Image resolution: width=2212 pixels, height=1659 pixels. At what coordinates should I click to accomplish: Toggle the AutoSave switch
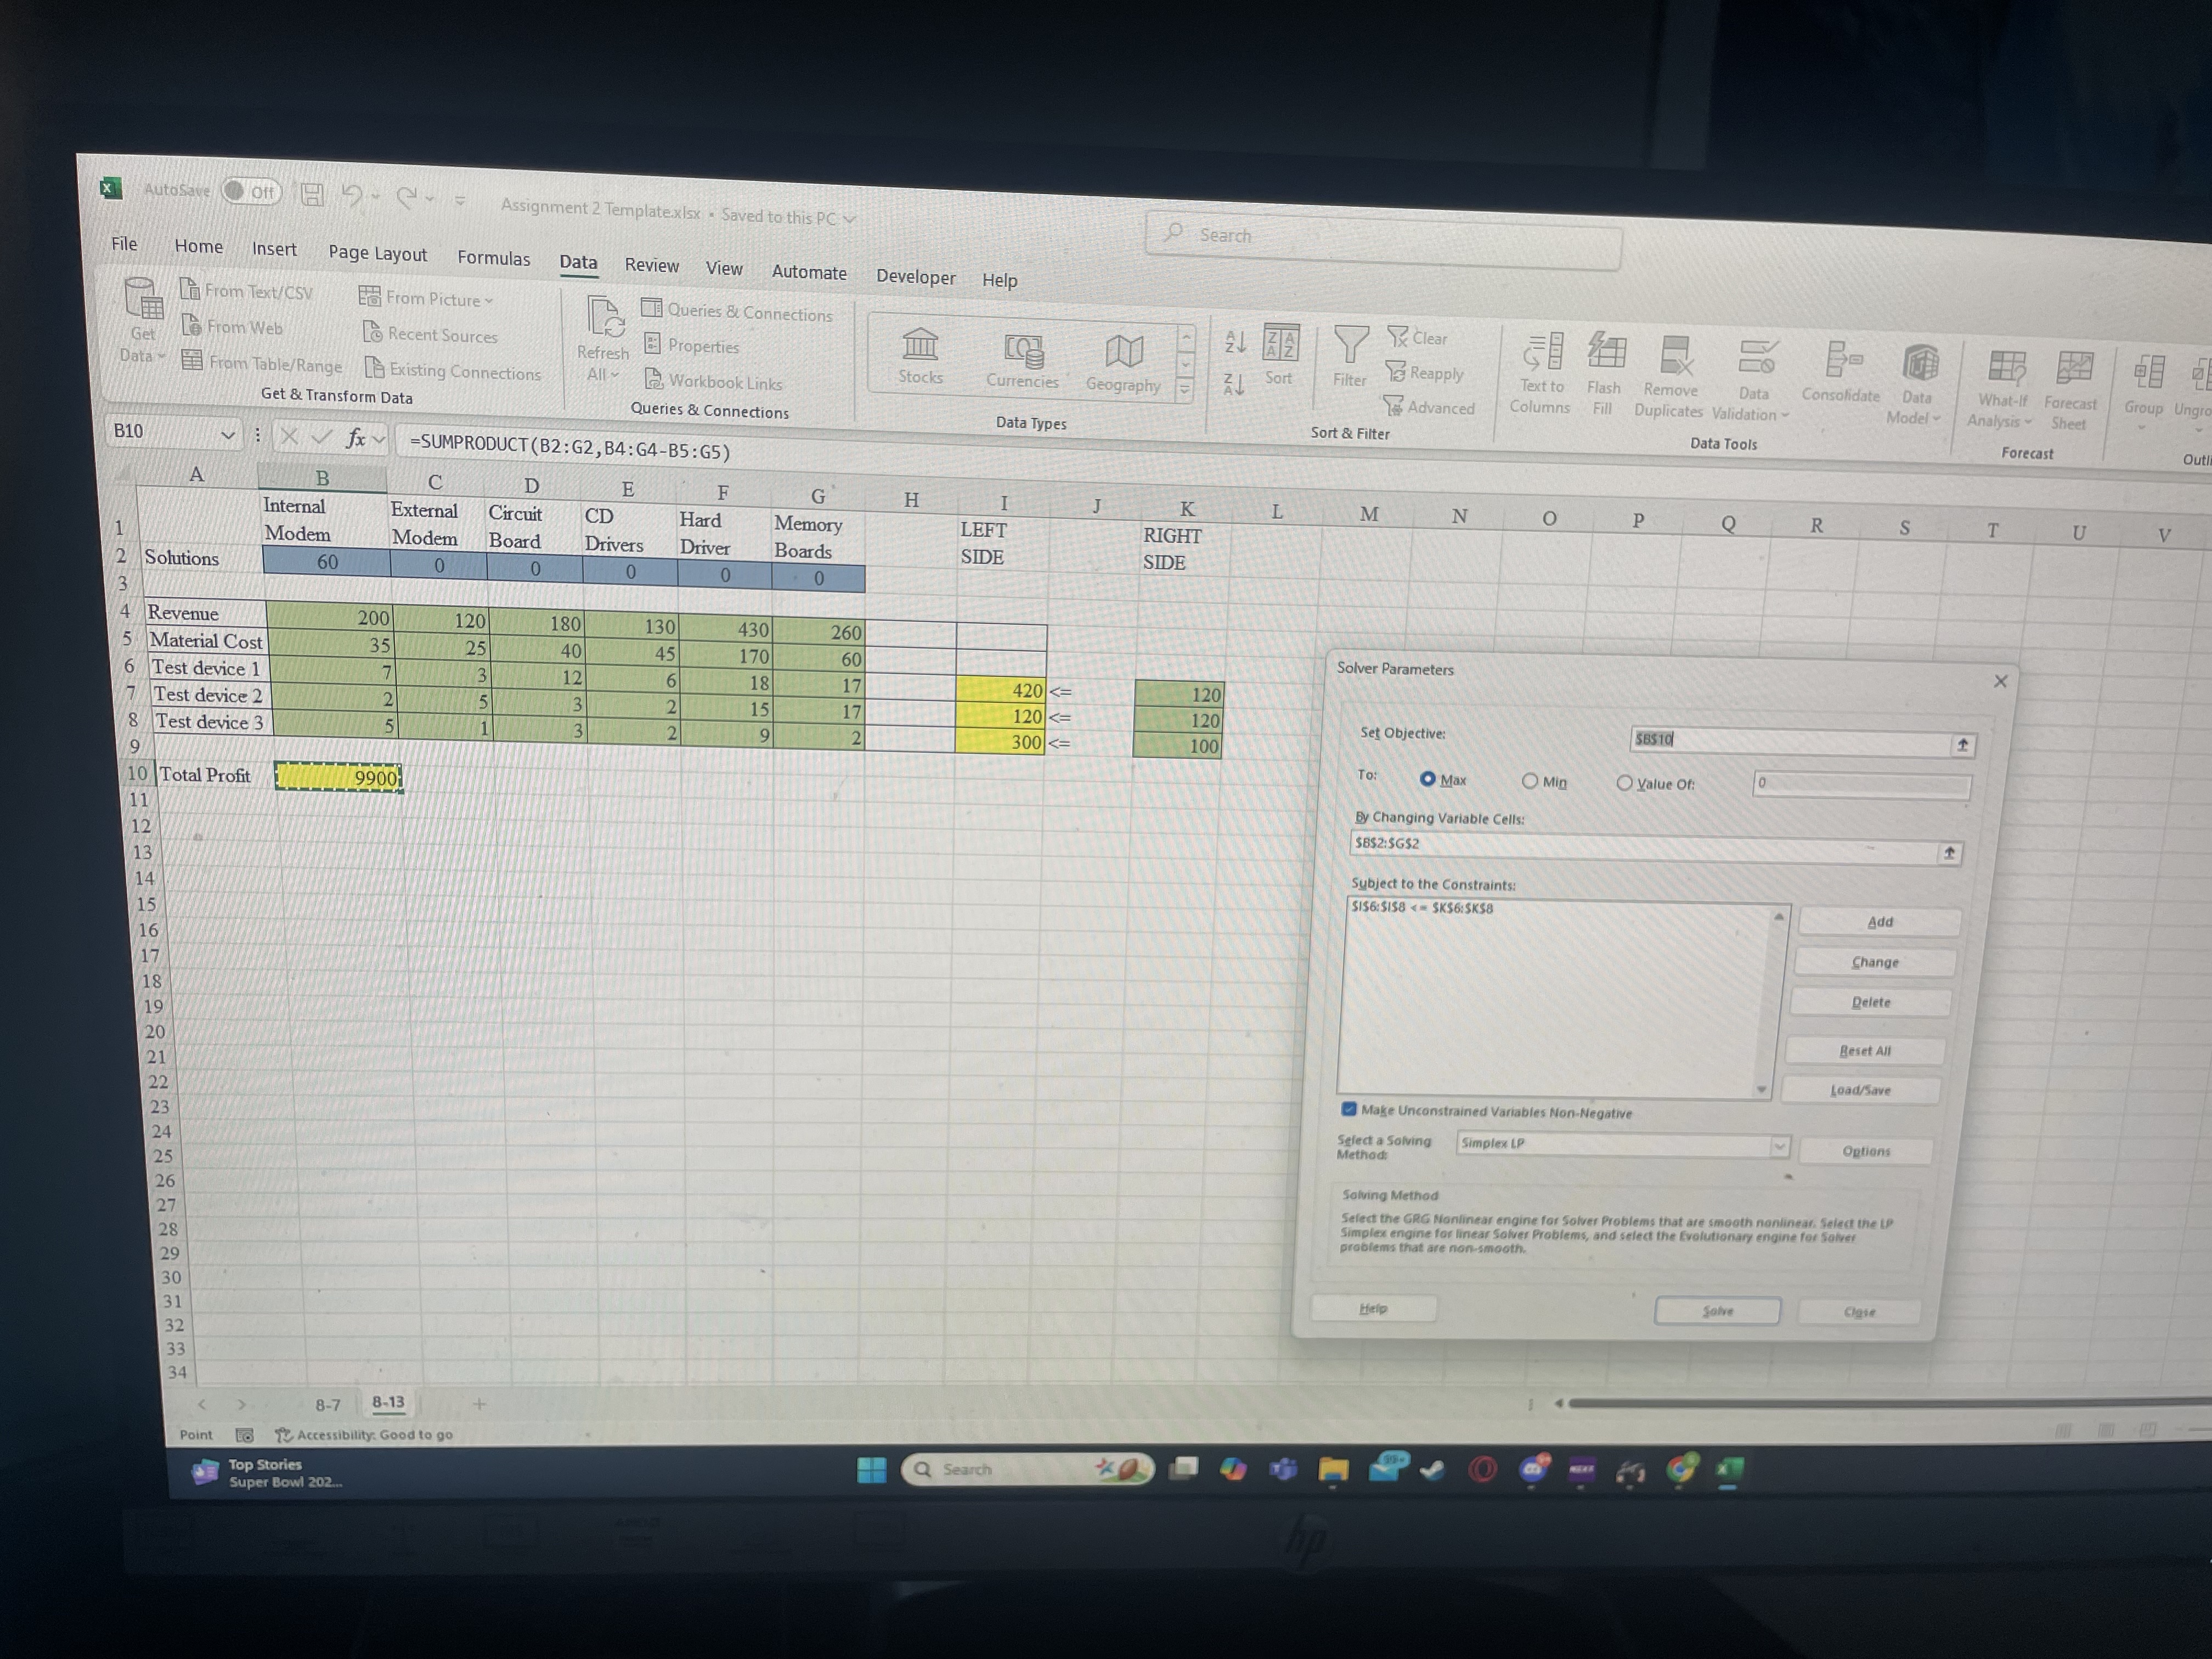(251, 191)
